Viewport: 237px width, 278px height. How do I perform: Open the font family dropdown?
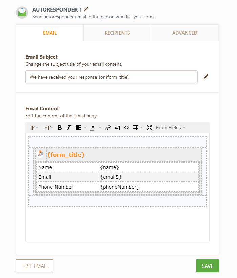(35, 128)
